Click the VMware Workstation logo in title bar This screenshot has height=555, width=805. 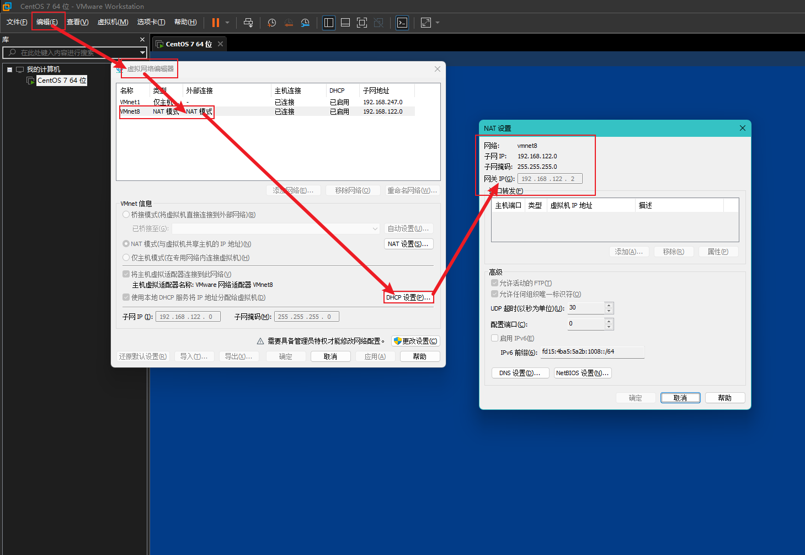[x=7, y=7]
